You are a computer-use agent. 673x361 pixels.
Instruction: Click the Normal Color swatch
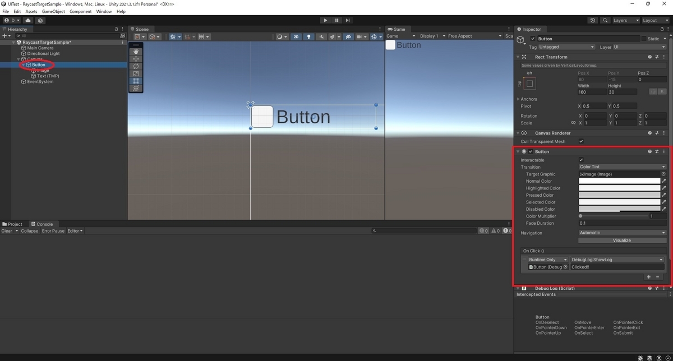[620, 181]
